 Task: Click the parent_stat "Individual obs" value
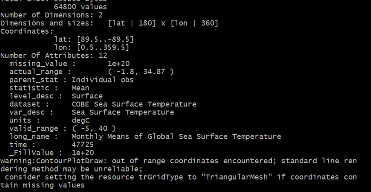pyautogui.click(x=102, y=79)
